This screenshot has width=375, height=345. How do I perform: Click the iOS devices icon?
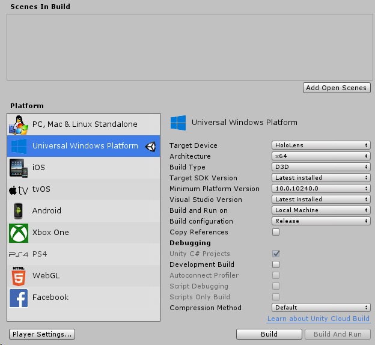19,168
